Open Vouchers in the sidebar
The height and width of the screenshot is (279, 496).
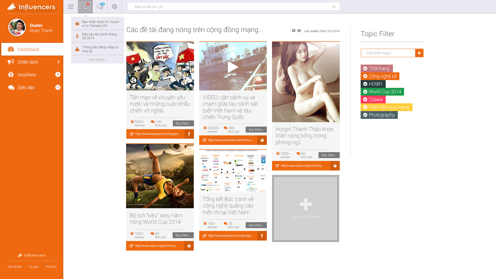pos(32,75)
